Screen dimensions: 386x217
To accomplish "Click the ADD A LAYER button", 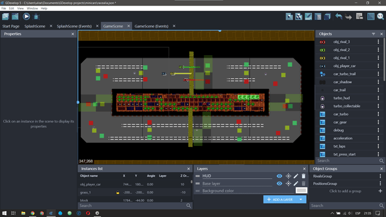I will pyautogui.click(x=280, y=200).
